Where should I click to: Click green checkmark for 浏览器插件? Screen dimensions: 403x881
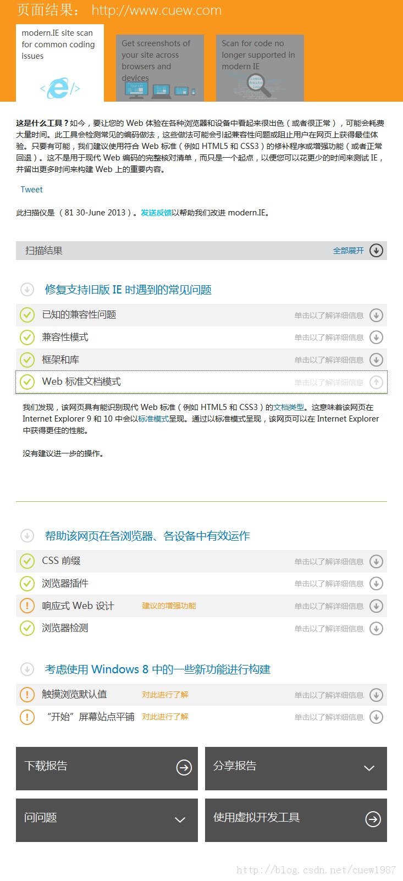27,584
